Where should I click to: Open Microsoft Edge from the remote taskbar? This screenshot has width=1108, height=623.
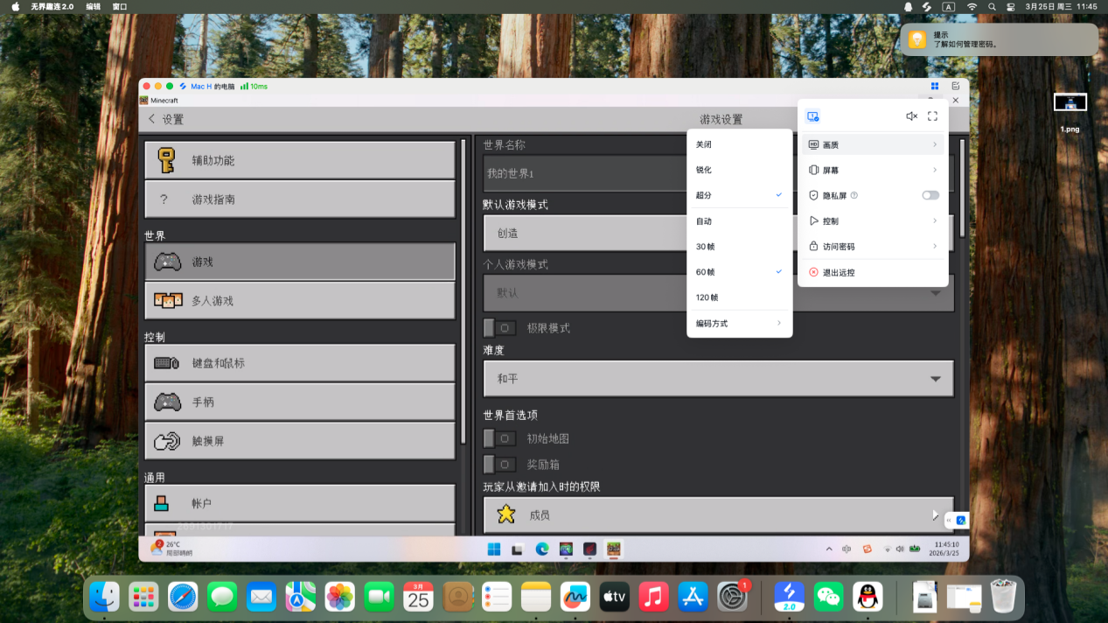(x=542, y=549)
